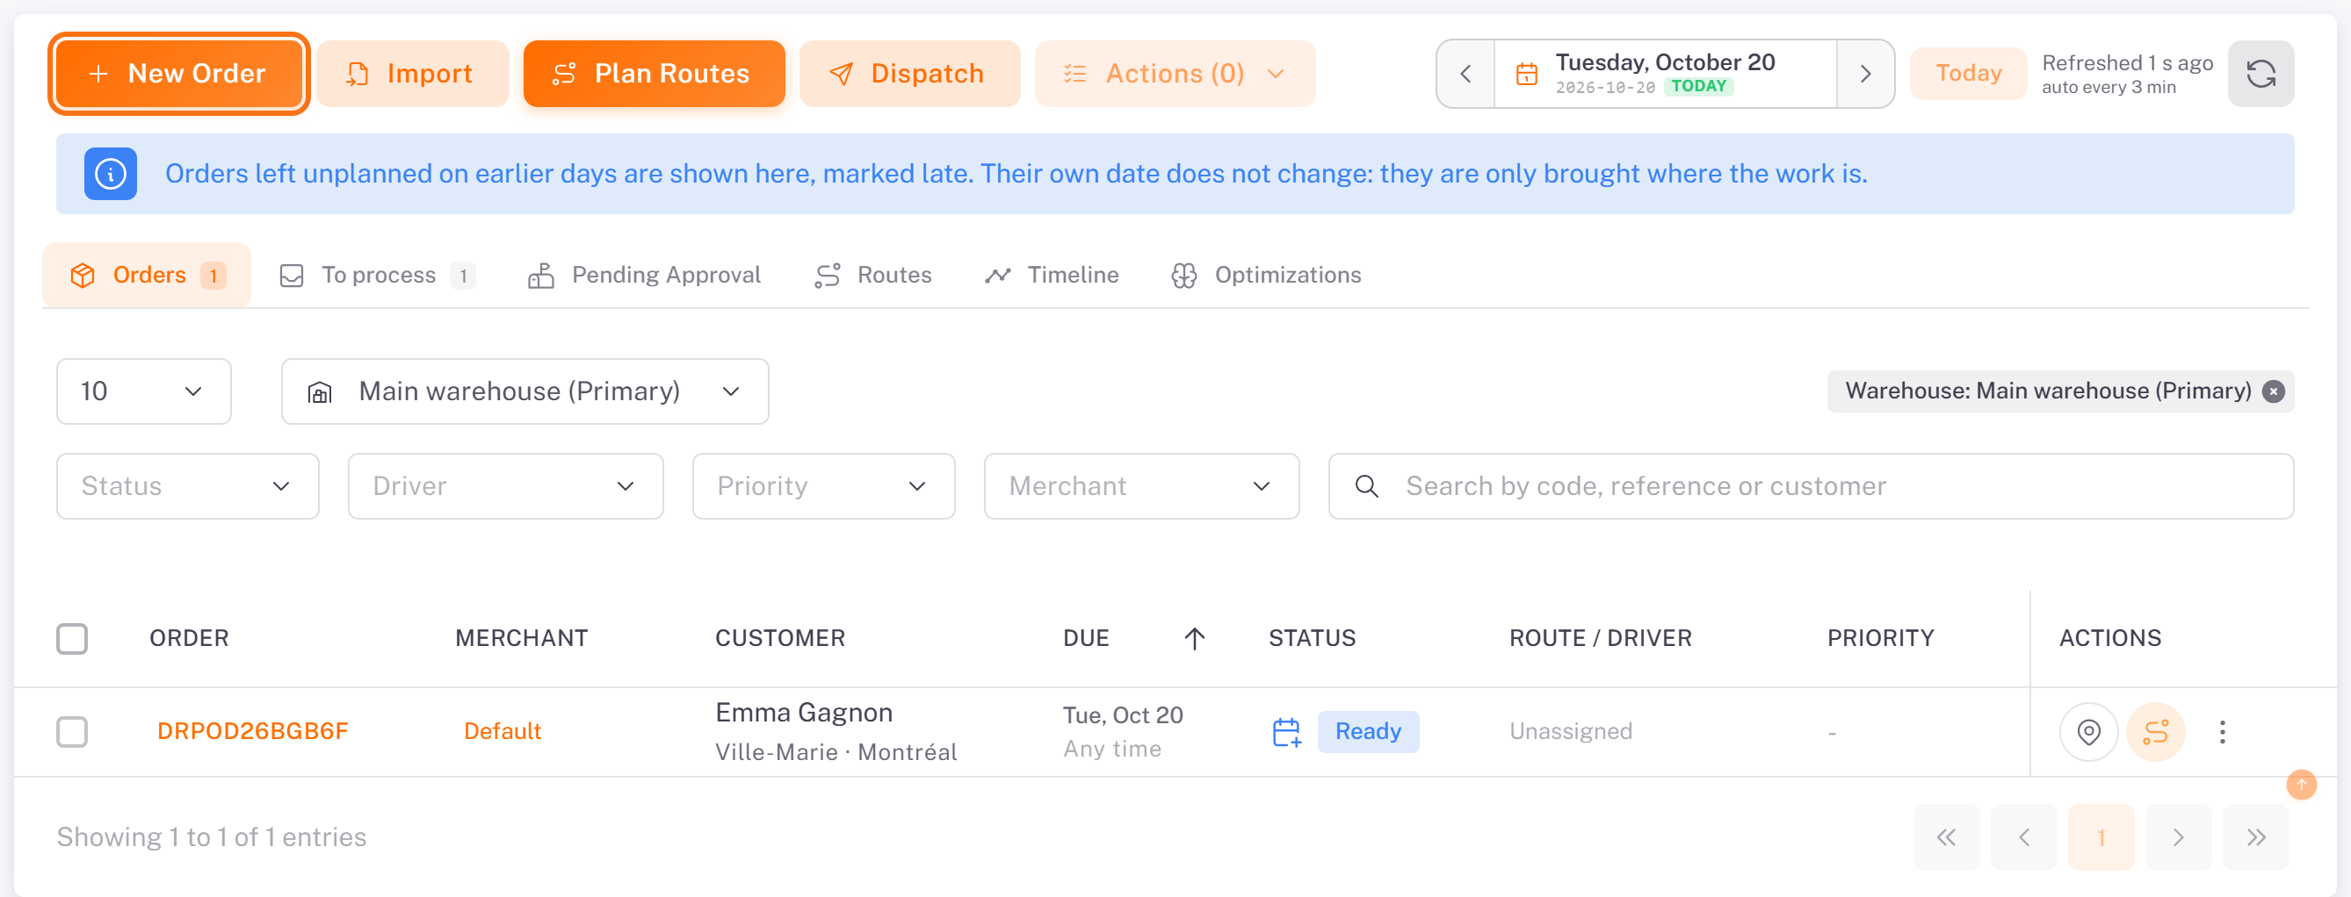Open the Timeline tab
Viewport: 2351px width, 897px height.
coord(1052,275)
